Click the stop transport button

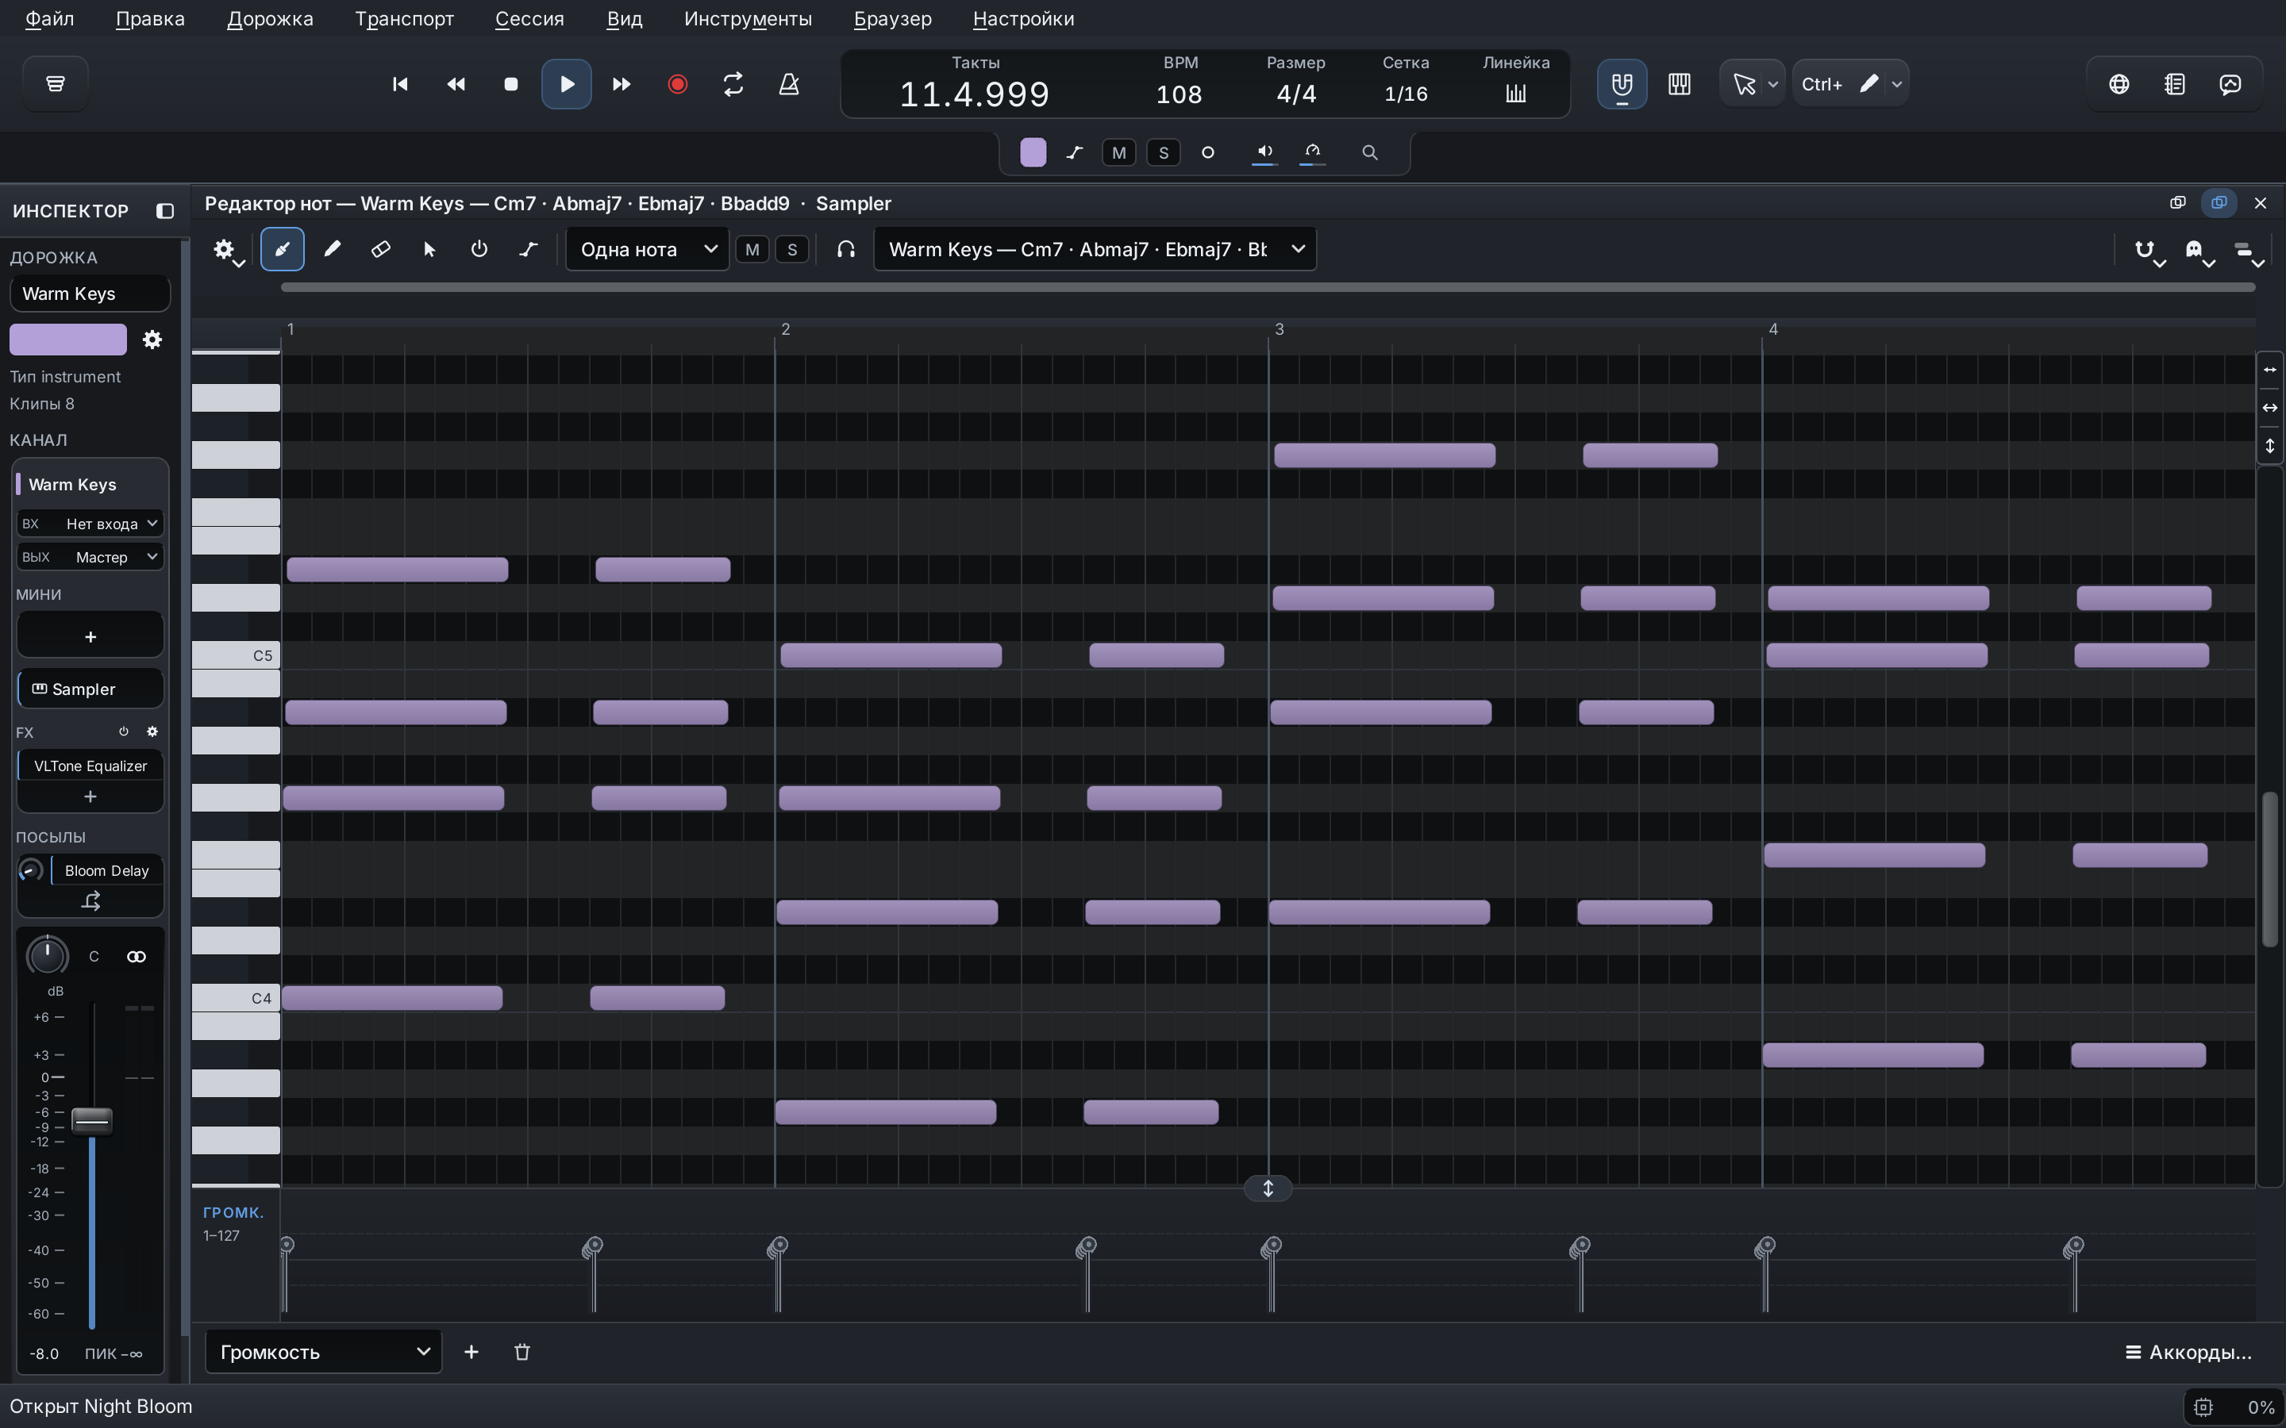tap(511, 84)
